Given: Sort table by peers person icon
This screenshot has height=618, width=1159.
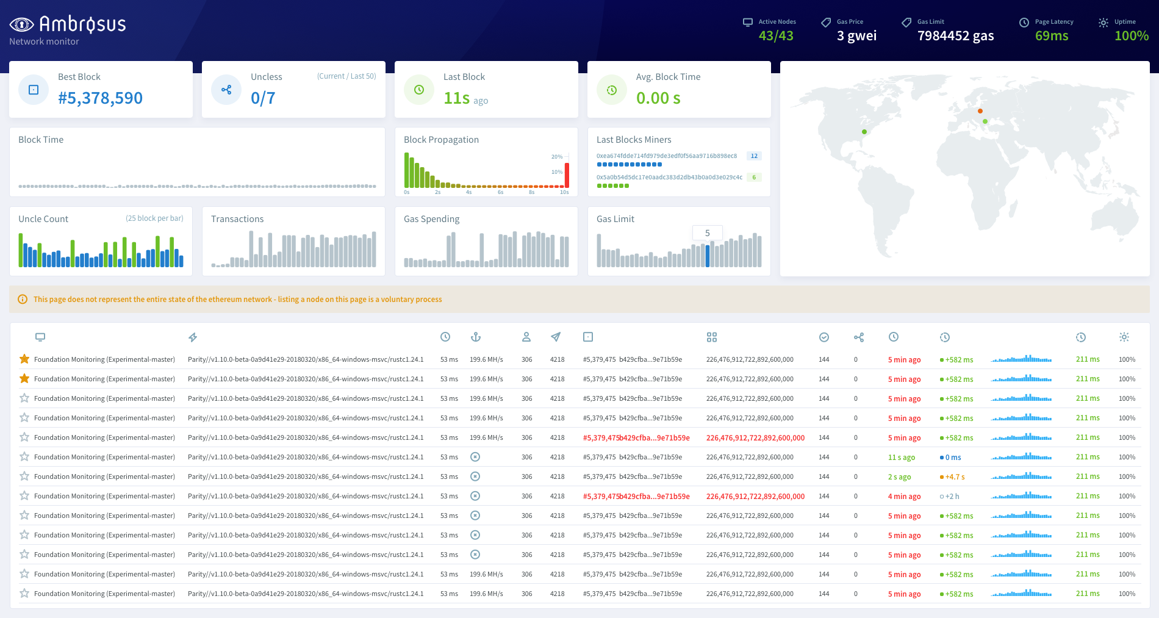Looking at the screenshot, I should (526, 337).
